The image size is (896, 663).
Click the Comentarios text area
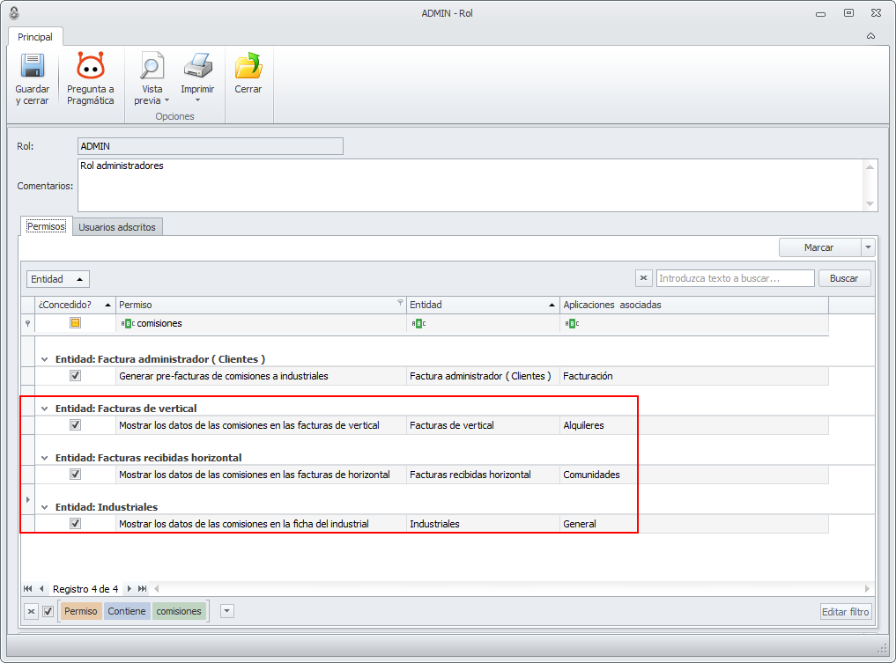pos(470,185)
